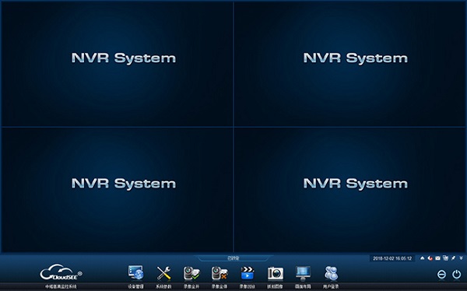The height and width of the screenshot is (291, 467).
Task: Open the device management monitor icon
Action: (135, 273)
